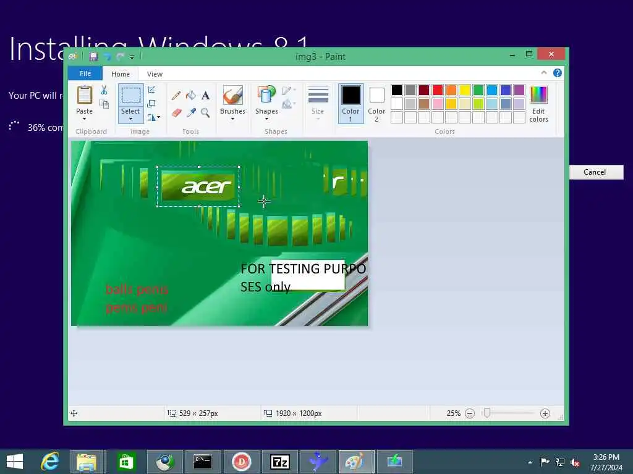Open the Size line thickness dropdown

coord(318,103)
